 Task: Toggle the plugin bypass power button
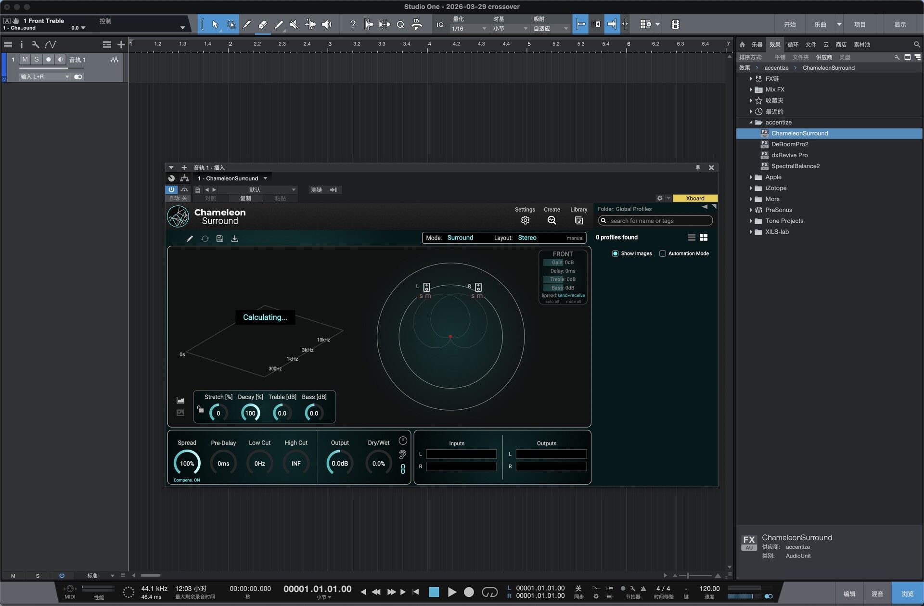pos(171,189)
